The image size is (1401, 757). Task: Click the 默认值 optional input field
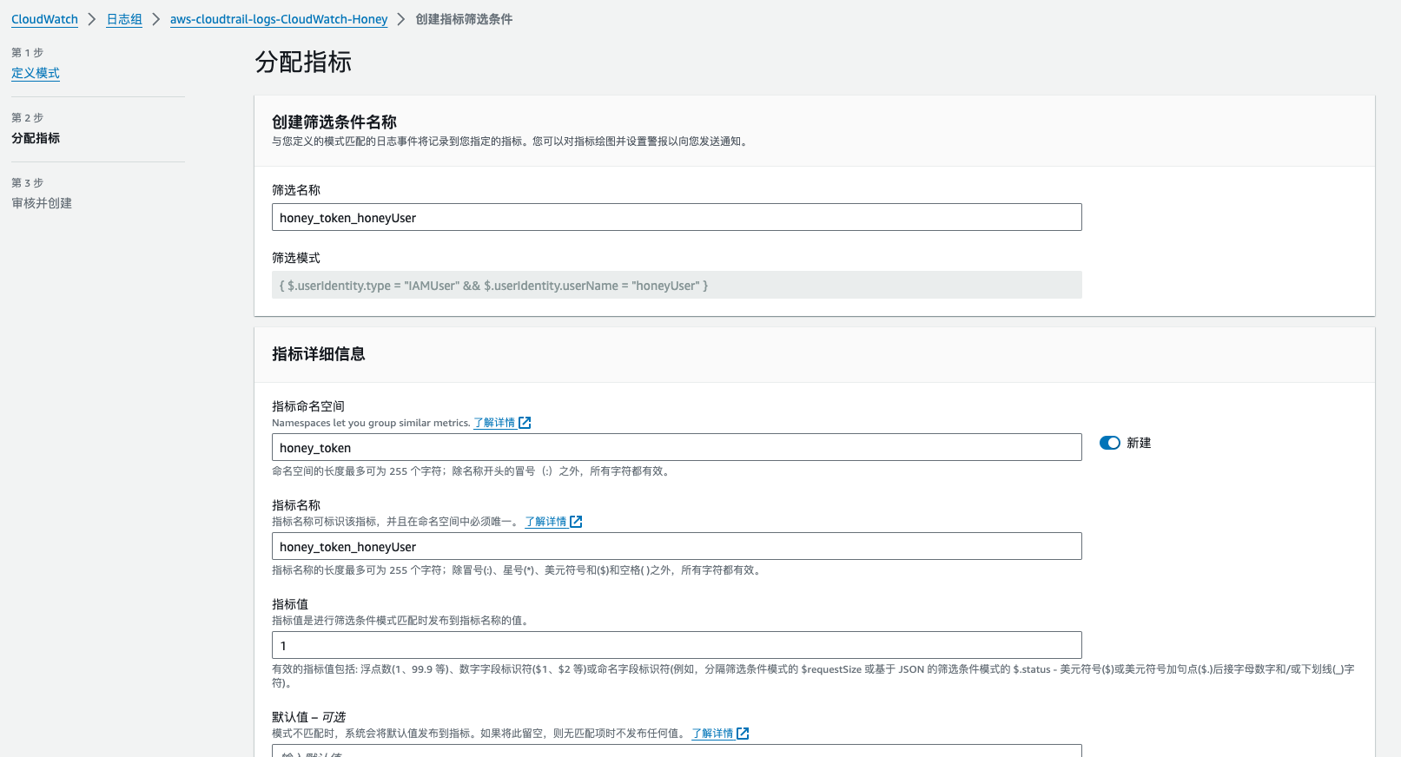coord(677,751)
